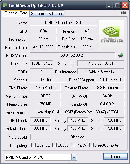Viewport: 130px width, 164px height.
Task: Click the Driver Version field
Action: [x=77, y=112]
